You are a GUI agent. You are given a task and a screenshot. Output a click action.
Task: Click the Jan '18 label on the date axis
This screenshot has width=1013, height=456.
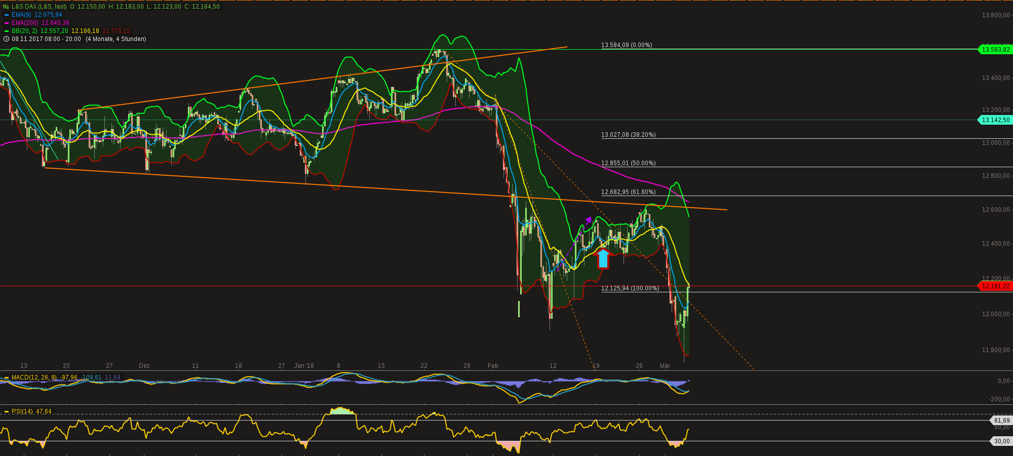(x=304, y=366)
